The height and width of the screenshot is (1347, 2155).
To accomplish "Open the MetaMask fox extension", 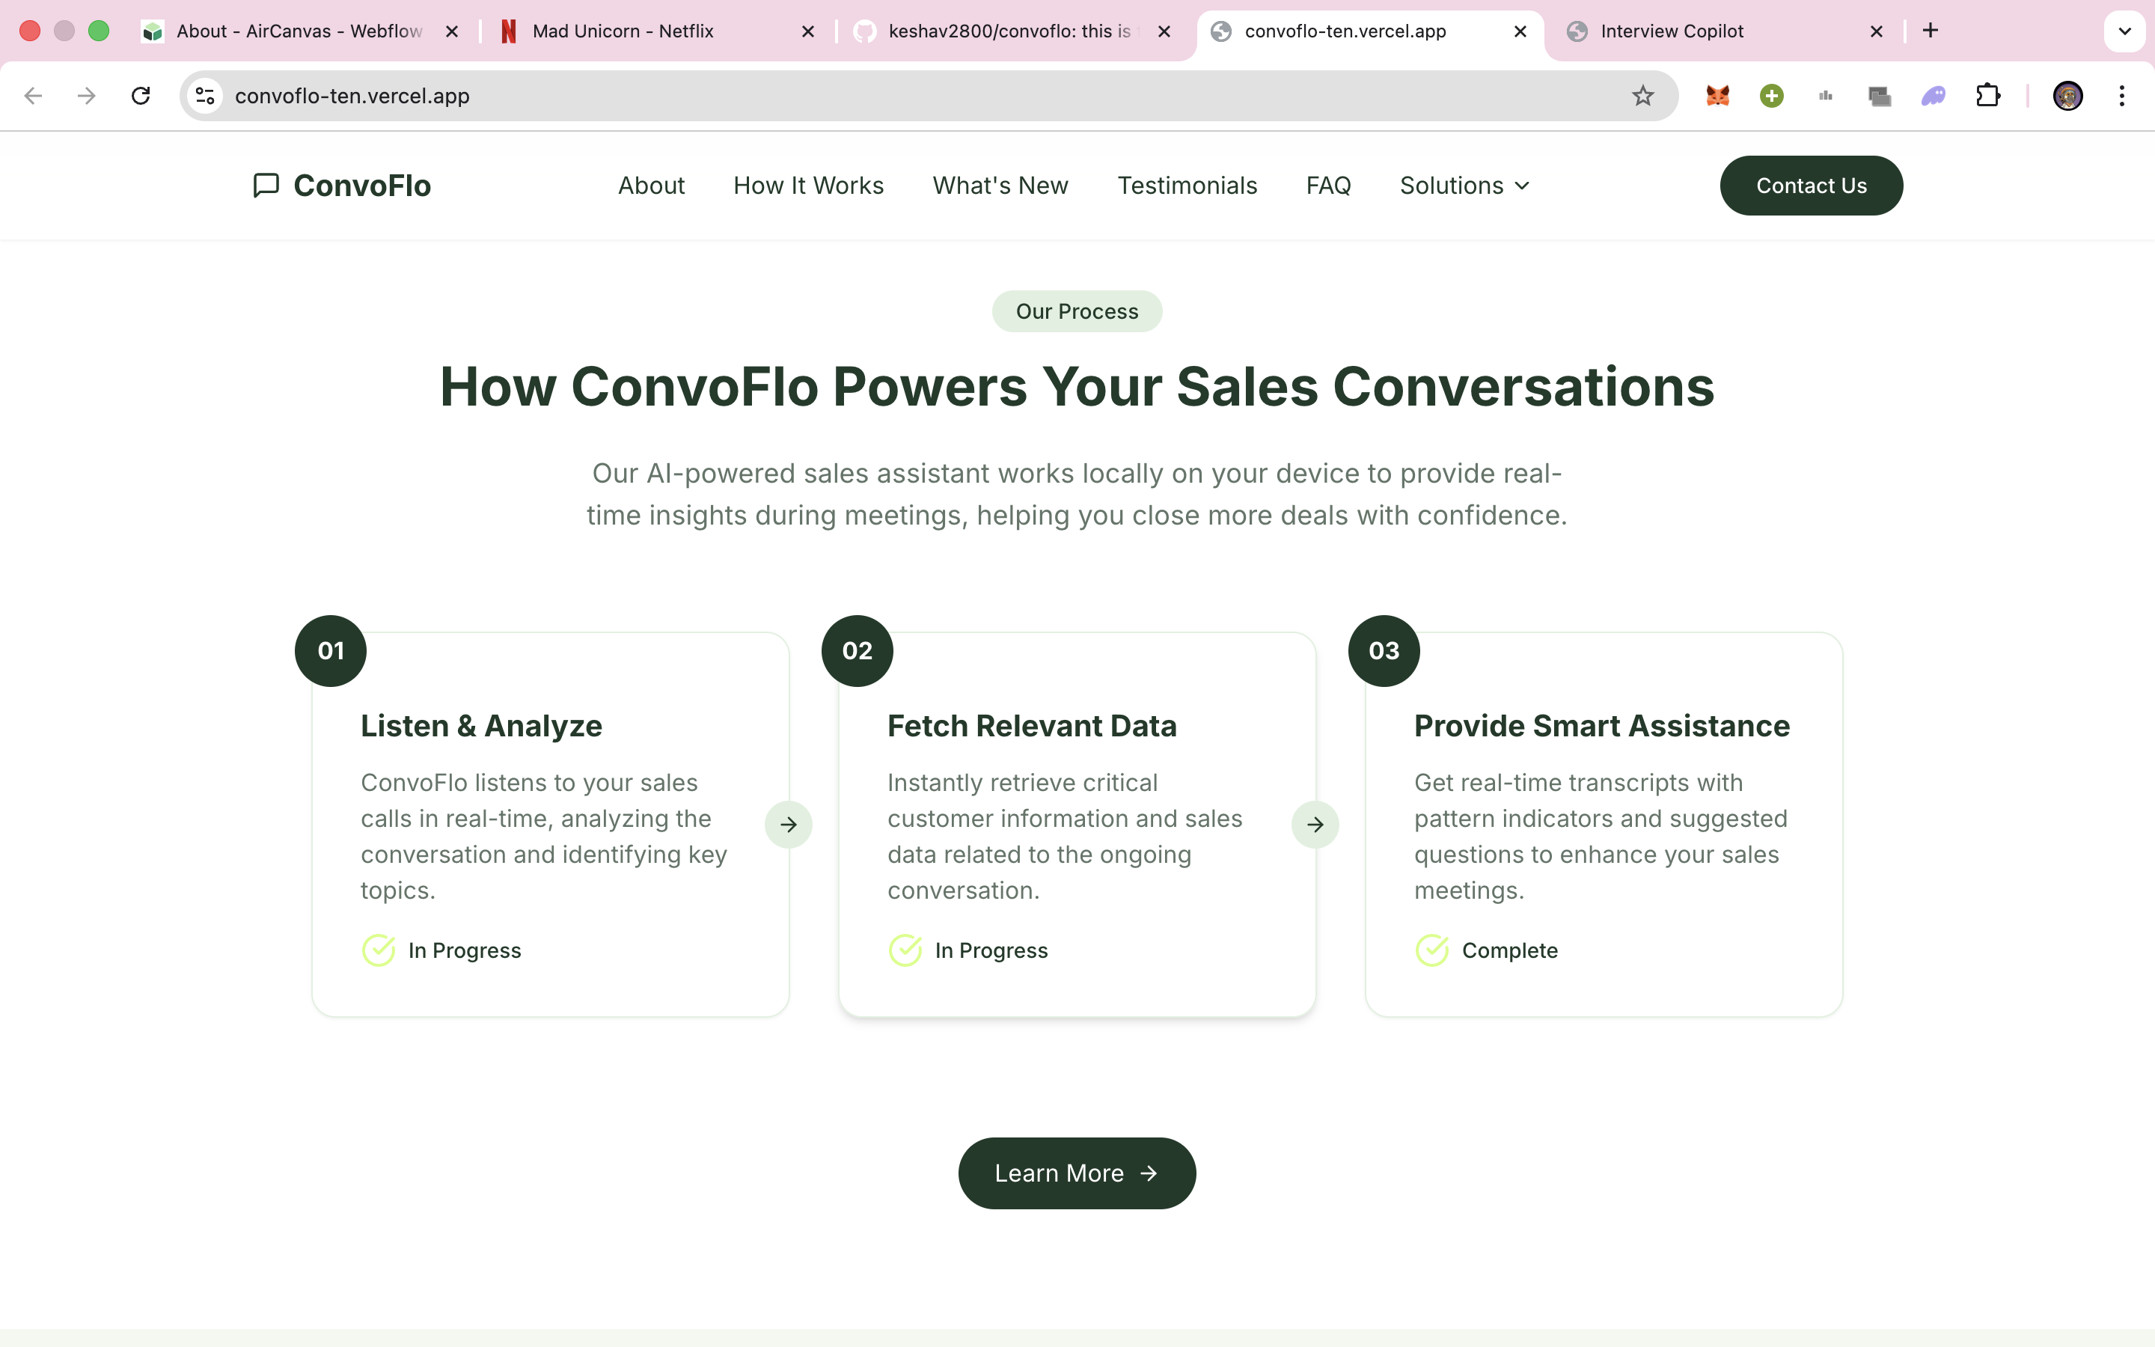I will (x=1718, y=95).
